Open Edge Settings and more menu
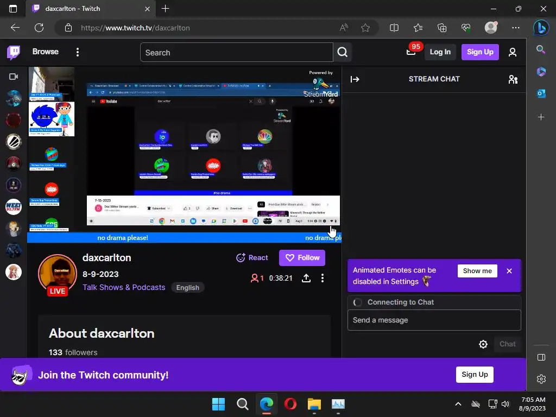The width and height of the screenshot is (556, 417). 516,28
